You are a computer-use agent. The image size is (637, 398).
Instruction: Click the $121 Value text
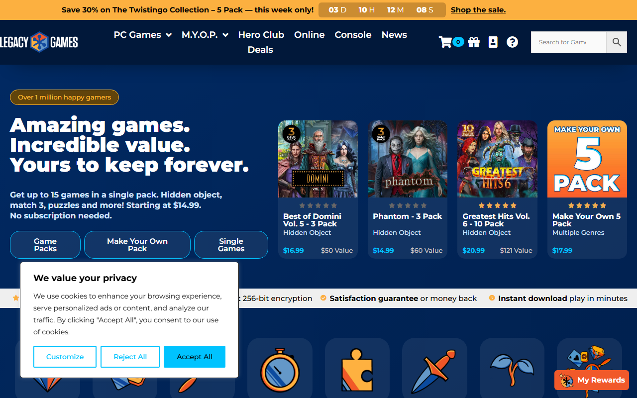[516, 250]
